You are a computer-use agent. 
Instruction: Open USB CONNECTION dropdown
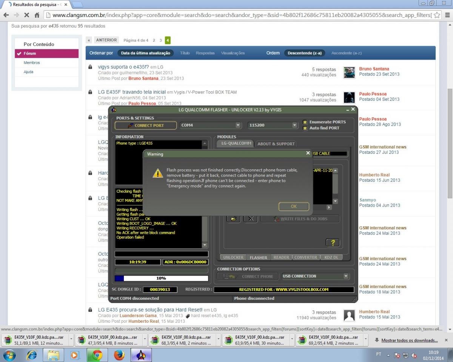coord(346,276)
